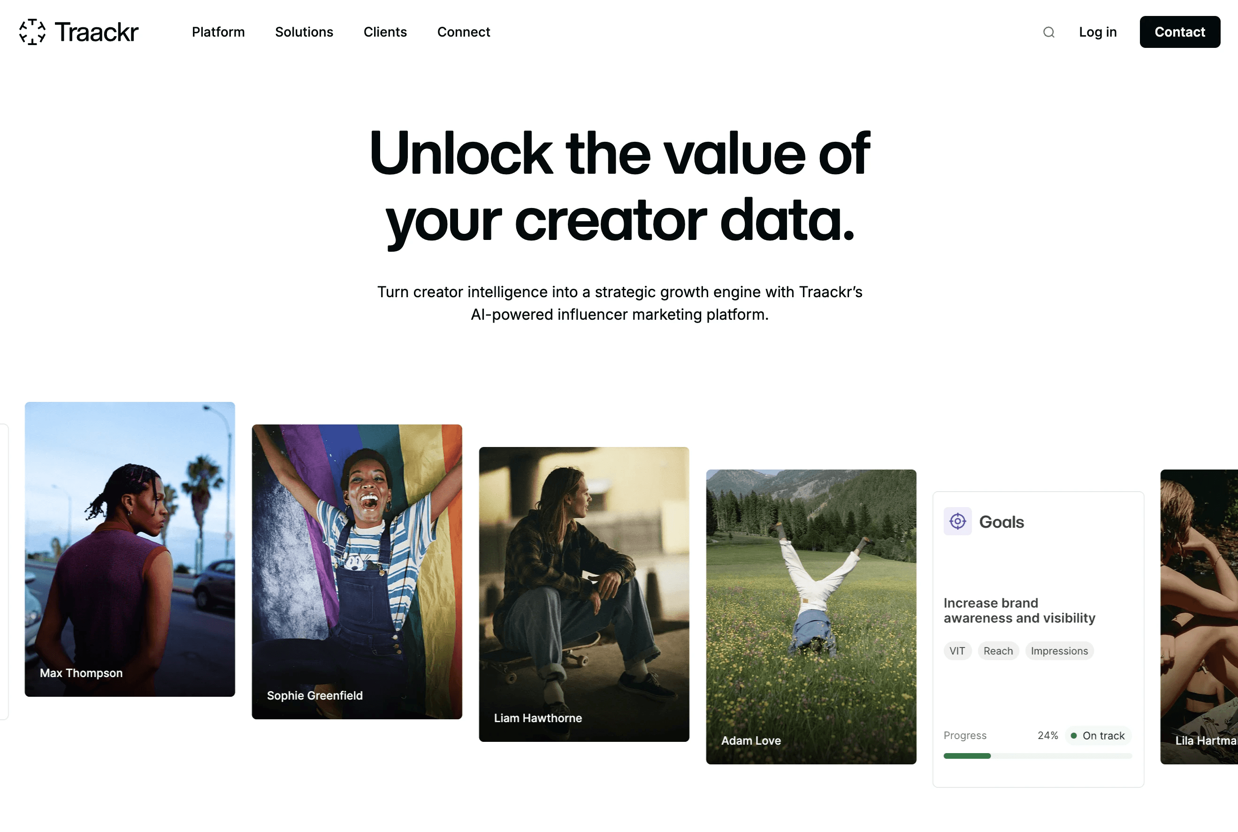Open Liam Hawthorne creator card
This screenshot has width=1238, height=832.
click(584, 594)
